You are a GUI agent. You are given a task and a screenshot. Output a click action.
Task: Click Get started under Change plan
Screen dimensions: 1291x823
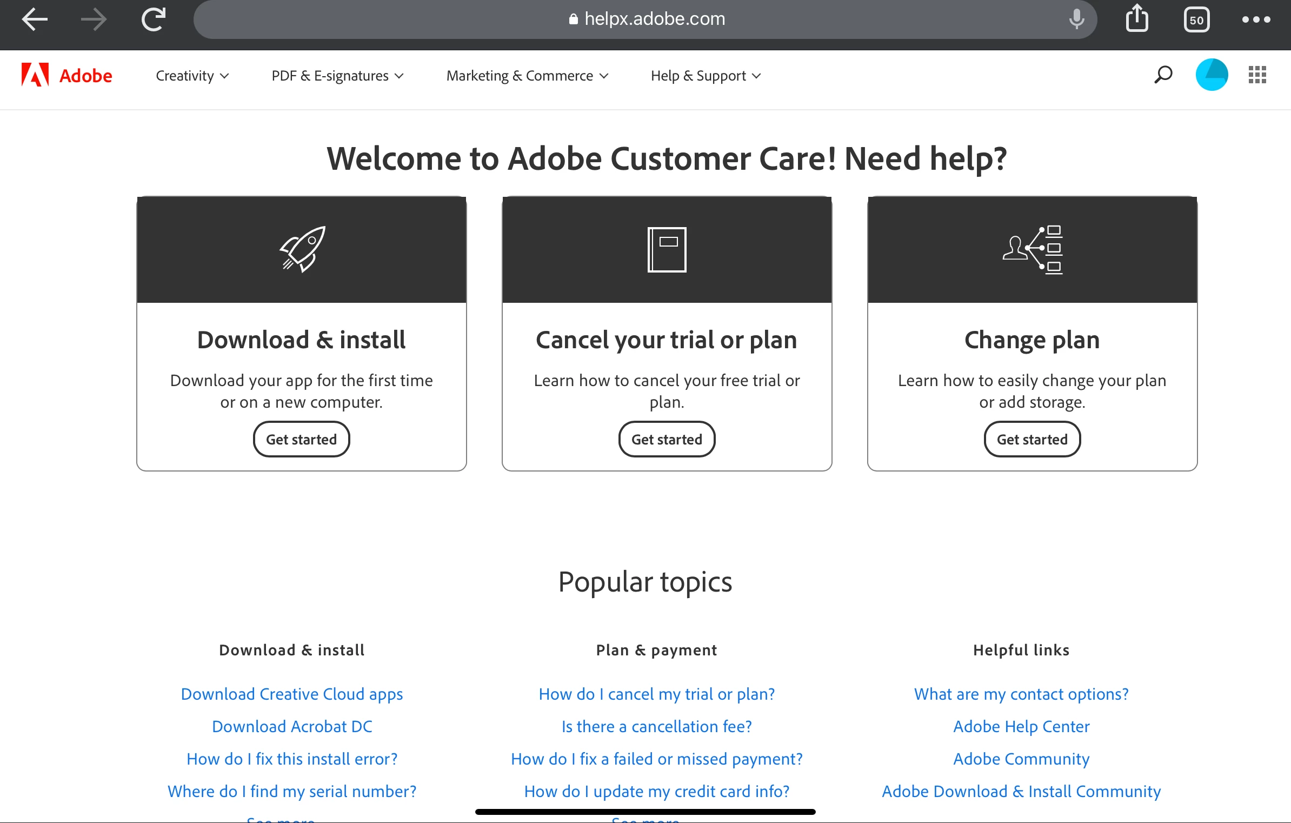1032,439
